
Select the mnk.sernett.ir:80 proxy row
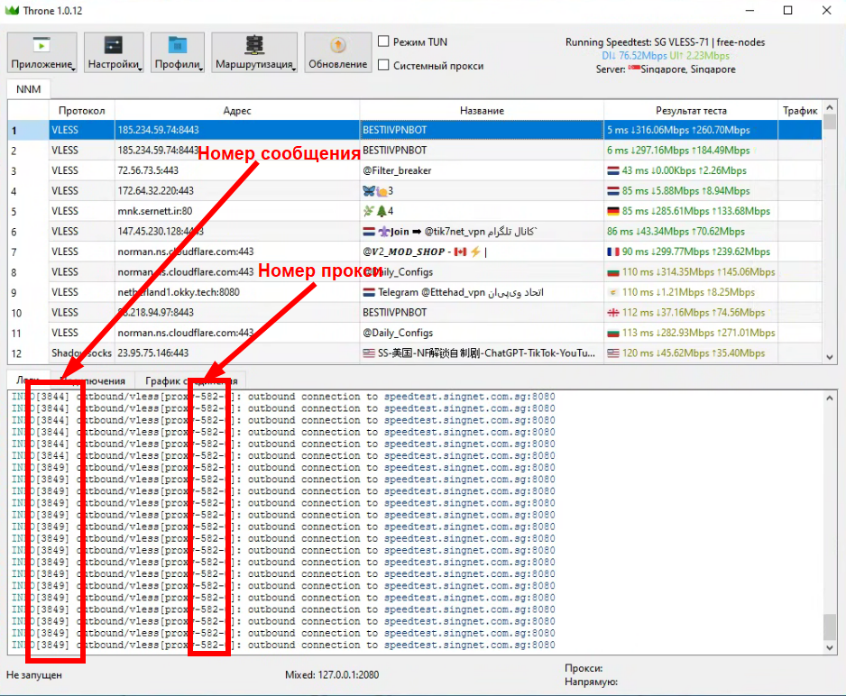coord(154,211)
